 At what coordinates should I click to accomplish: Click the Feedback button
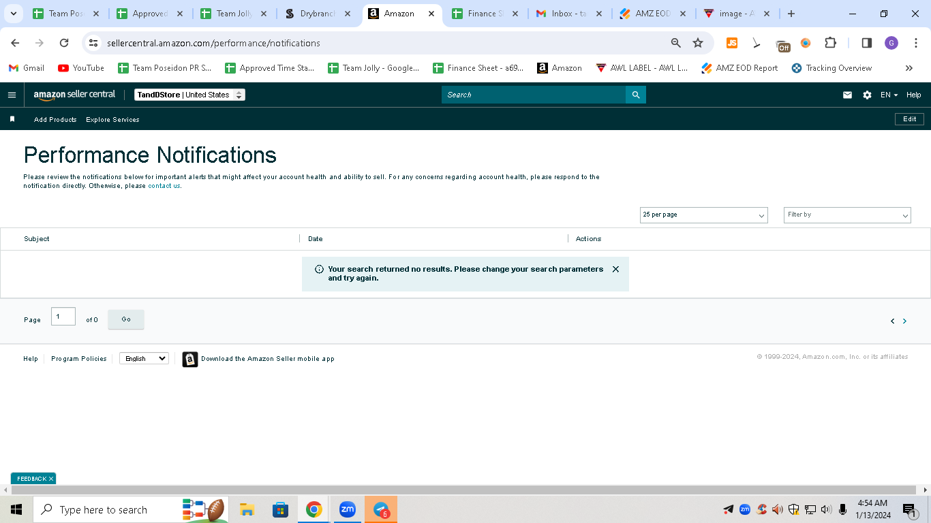[31, 479]
